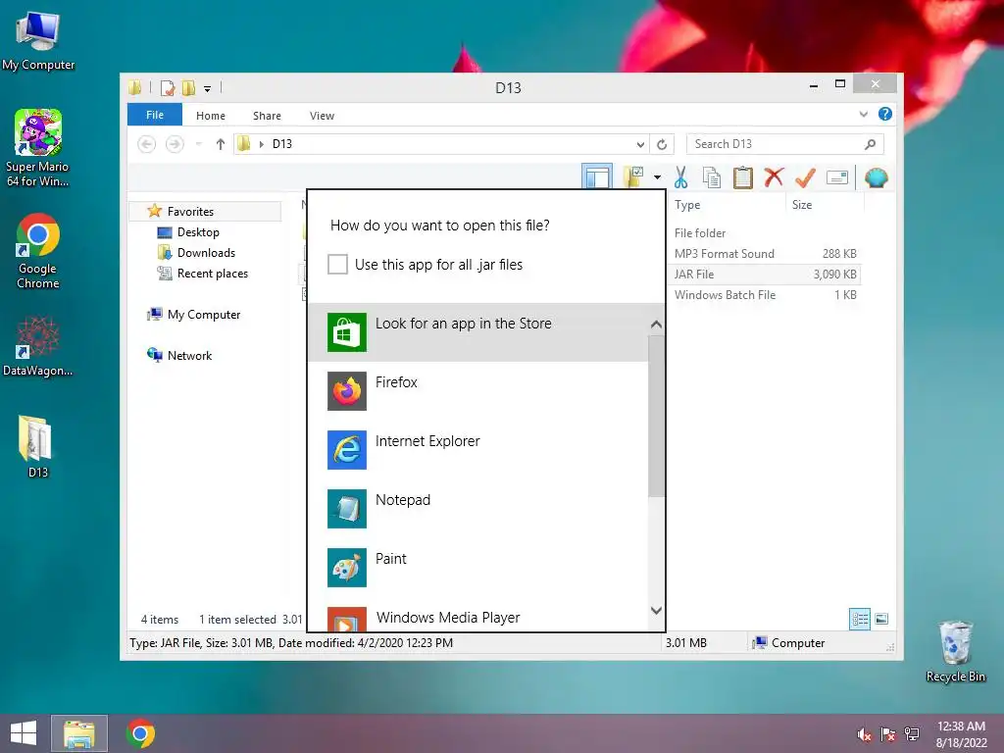This screenshot has height=753, width=1004.
Task: Click the network tray icon
Action: click(911, 734)
